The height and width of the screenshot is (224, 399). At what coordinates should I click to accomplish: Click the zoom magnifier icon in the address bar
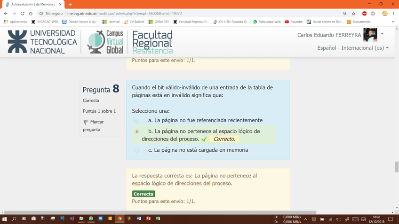point(345,14)
